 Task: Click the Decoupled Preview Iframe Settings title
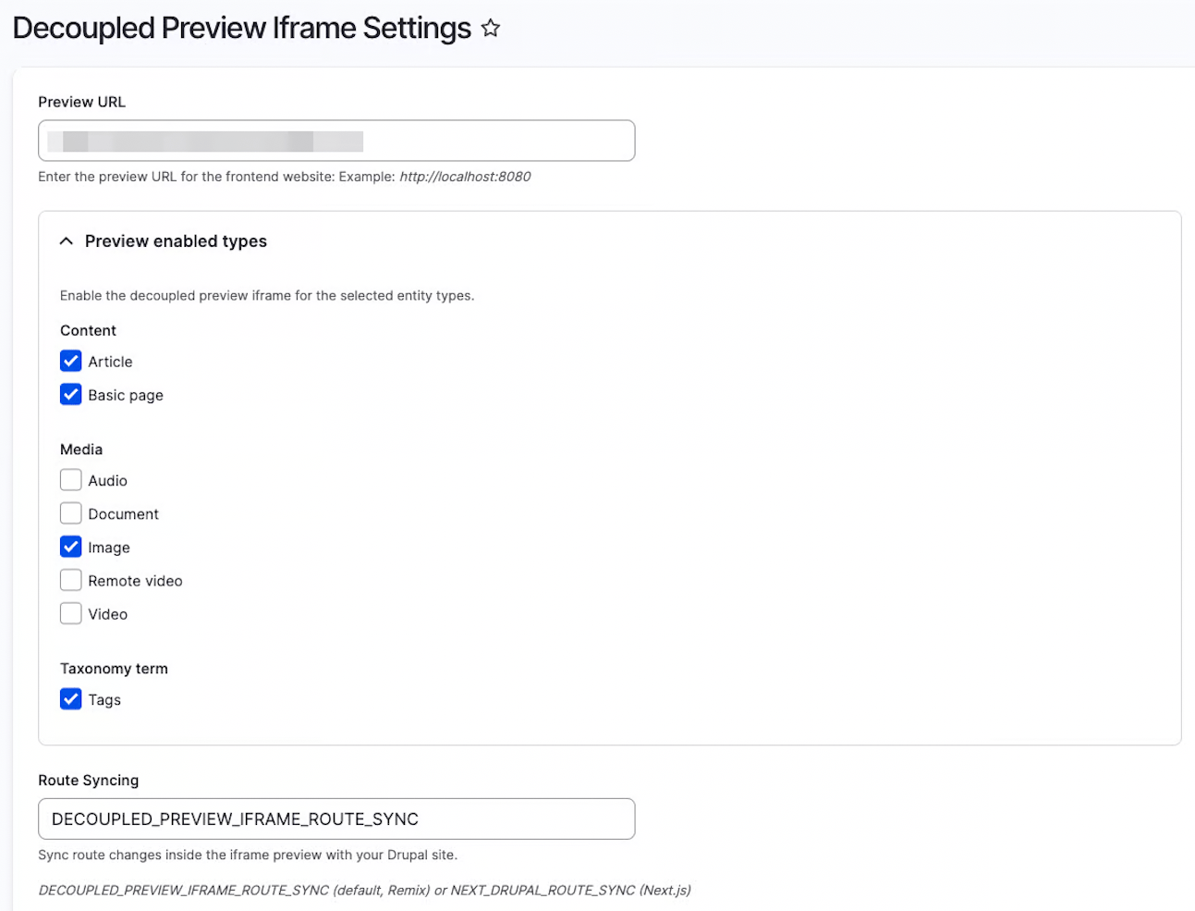(242, 29)
